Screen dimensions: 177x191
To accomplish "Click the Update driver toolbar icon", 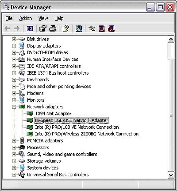I will pos(92,28).
